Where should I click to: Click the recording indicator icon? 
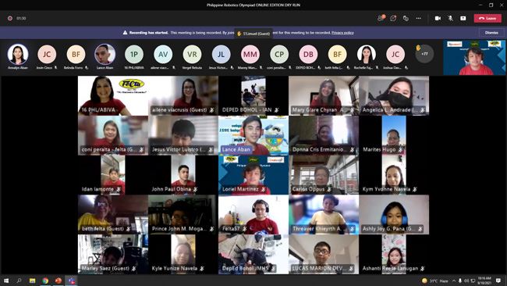pyautogui.click(x=10, y=18)
